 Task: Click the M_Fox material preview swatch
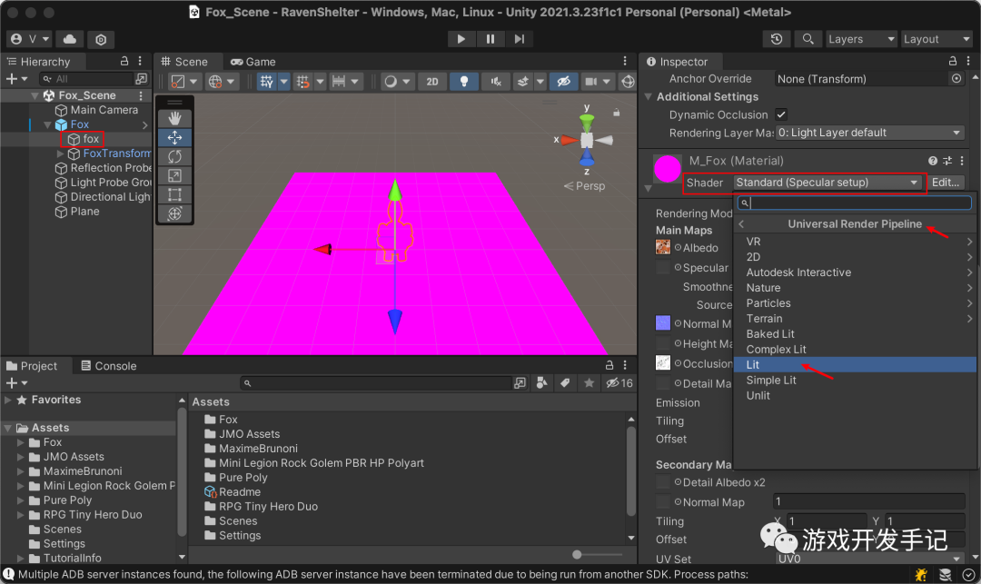point(667,169)
